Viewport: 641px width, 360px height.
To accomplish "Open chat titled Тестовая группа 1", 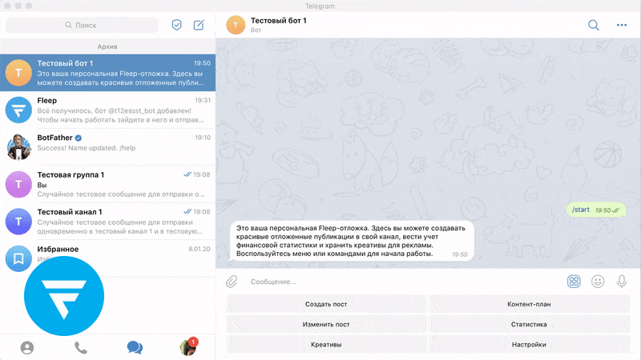I will [71, 174].
